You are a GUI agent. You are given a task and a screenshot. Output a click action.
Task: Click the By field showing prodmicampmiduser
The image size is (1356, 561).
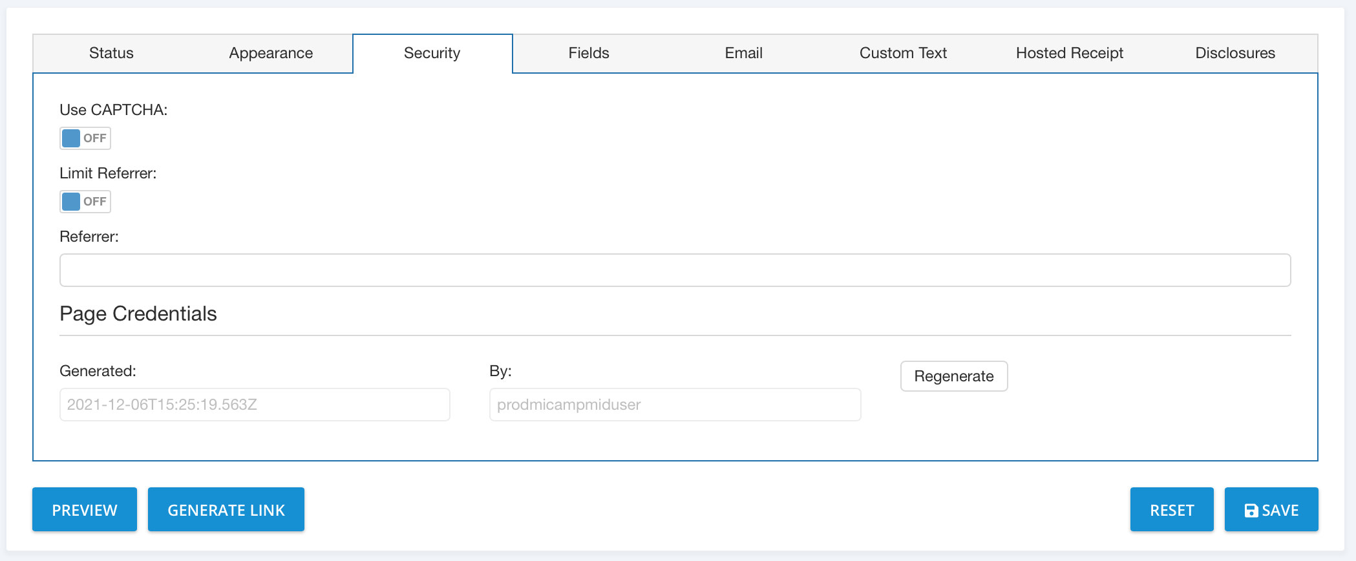pyautogui.click(x=675, y=405)
